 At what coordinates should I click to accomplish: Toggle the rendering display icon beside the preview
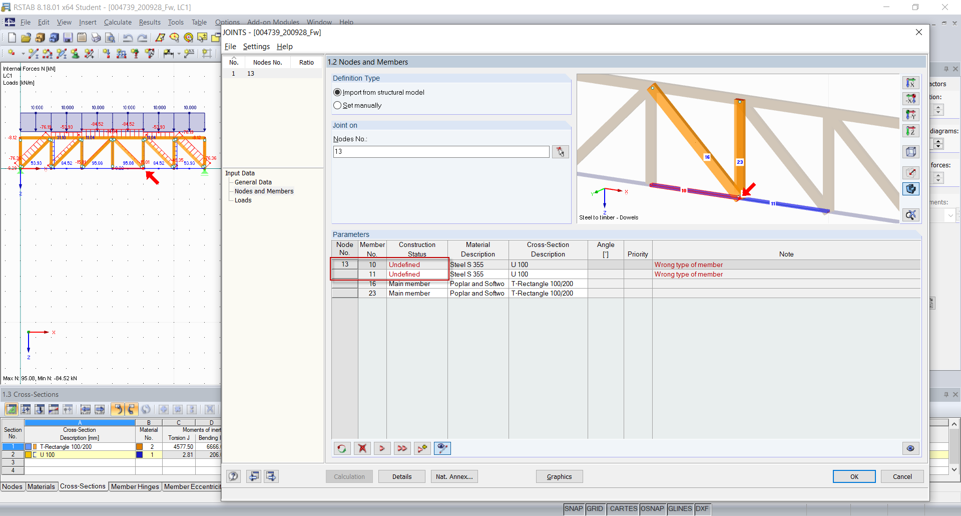[x=911, y=189]
